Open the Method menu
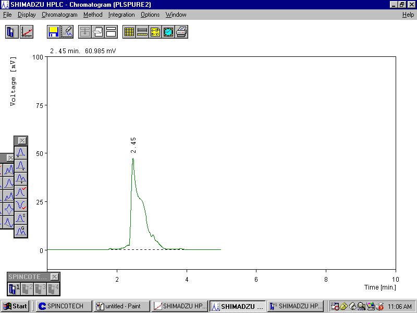The image size is (417, 313). [x=93, y=15]
